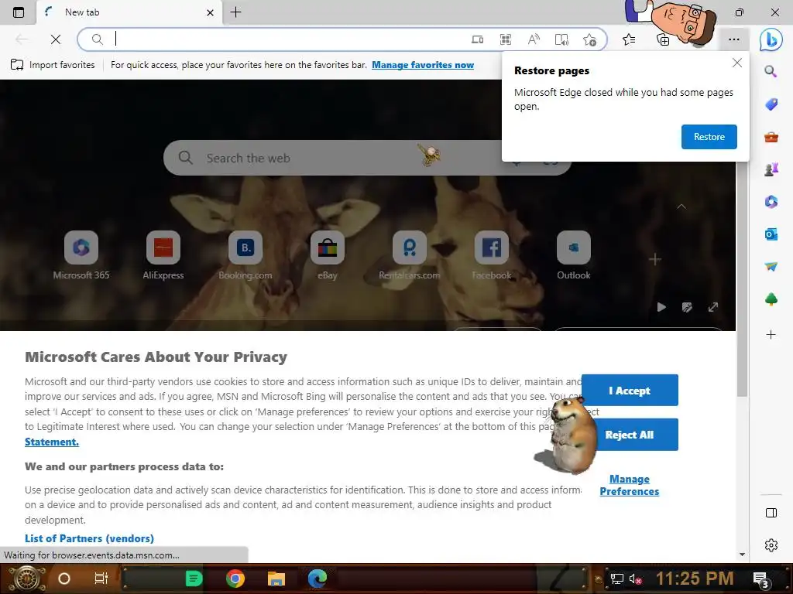
Task: Add this page to favorites star icon
Action: [589, 39]
